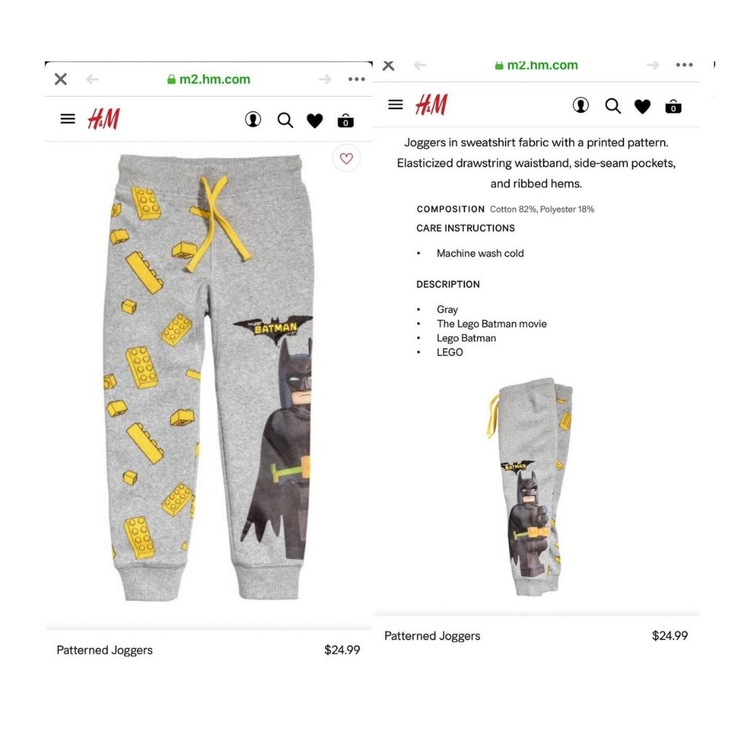Open favorites heart in right header
This screenshot has height=739, width=739.
click(x=642, y=107)
